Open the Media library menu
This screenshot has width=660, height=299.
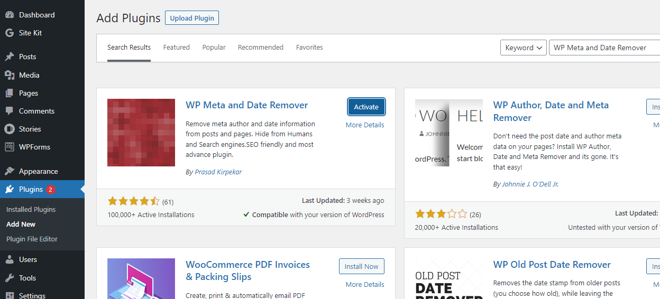coord(42,75)
